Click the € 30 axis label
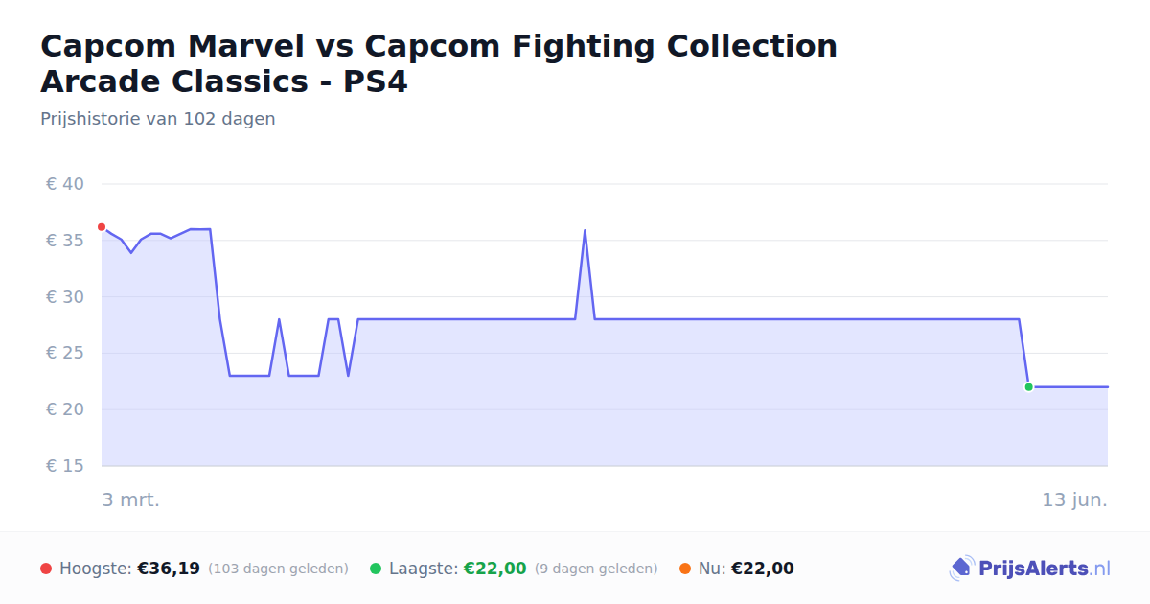The image size is (1150, 604). [x=65, y=297]
